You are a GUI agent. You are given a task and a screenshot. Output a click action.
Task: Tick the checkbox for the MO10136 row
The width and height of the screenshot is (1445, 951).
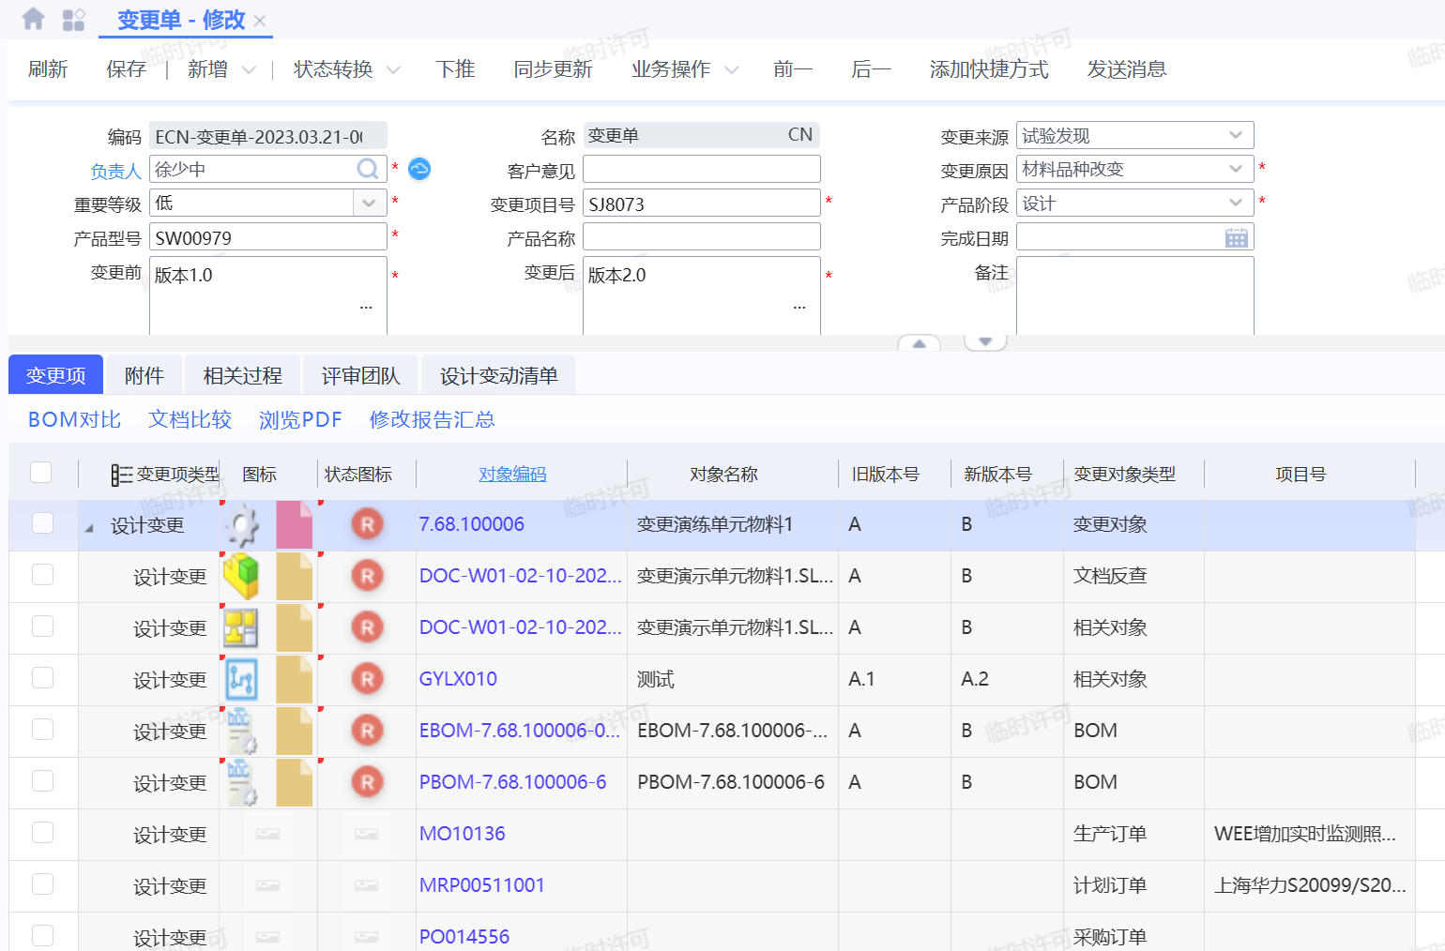pyautogui.click(x=43, y=833)
